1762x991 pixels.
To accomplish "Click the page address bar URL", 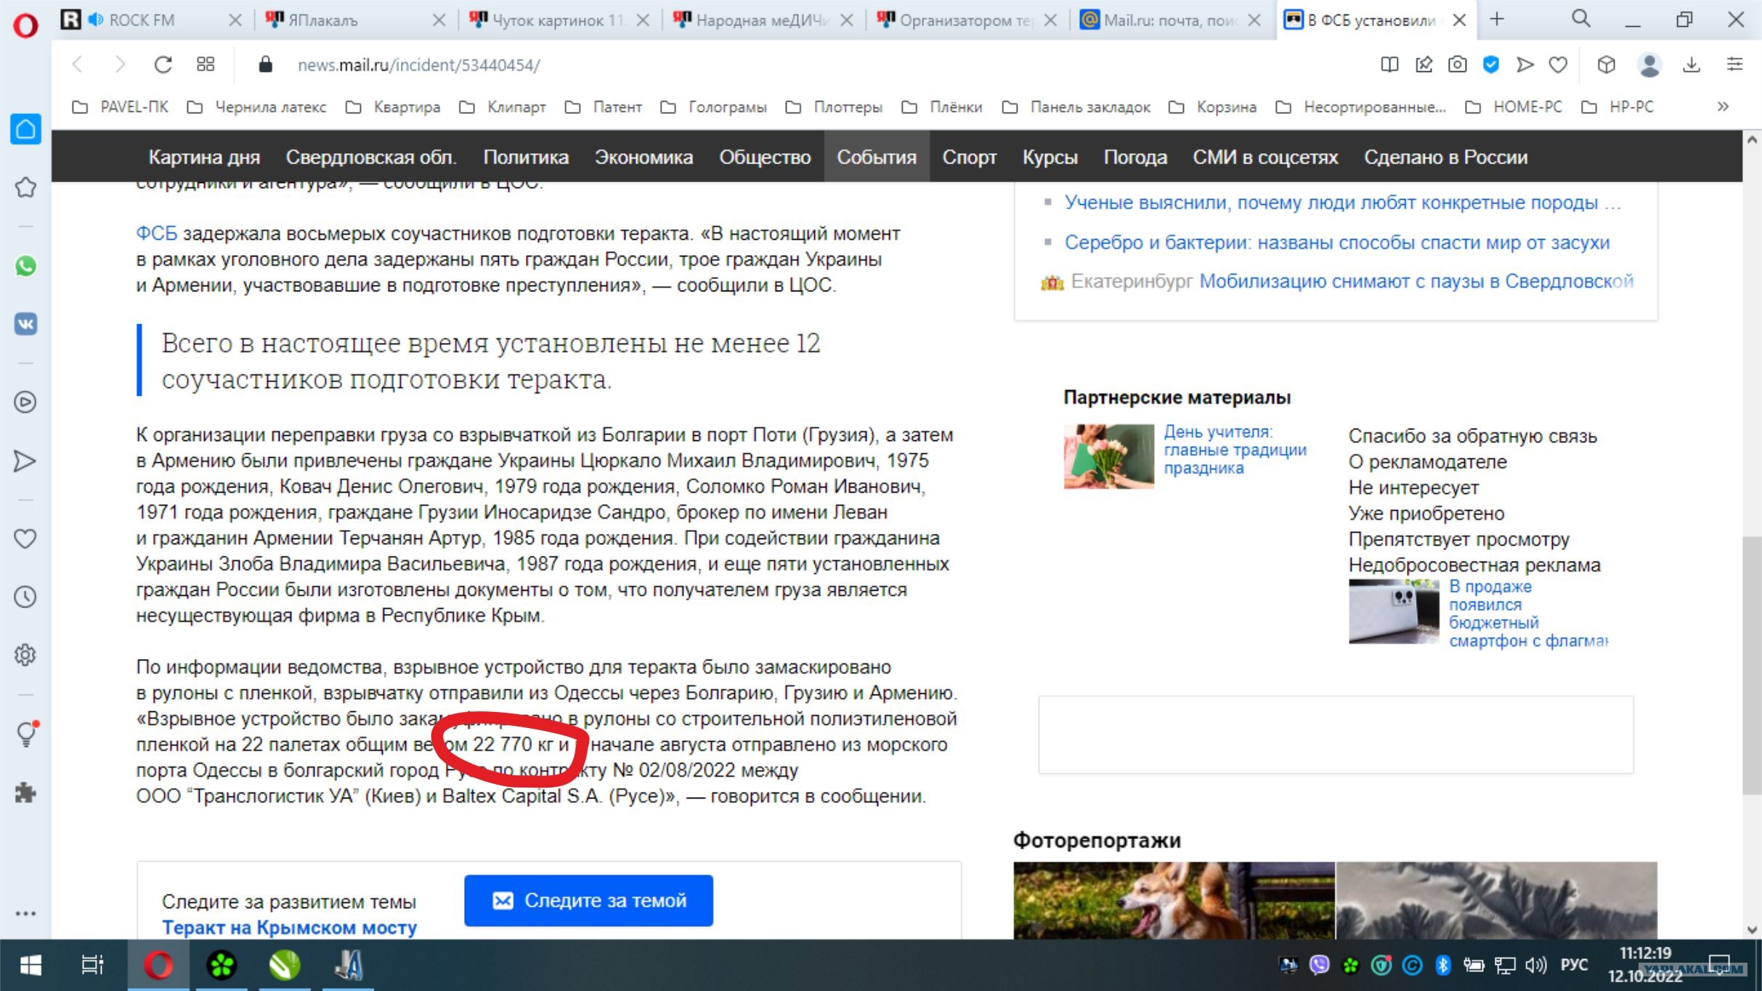I will coord(419,65).
